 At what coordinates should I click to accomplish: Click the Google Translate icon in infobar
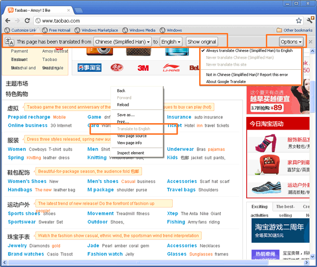pyautogui.click(x=9, y=41)
